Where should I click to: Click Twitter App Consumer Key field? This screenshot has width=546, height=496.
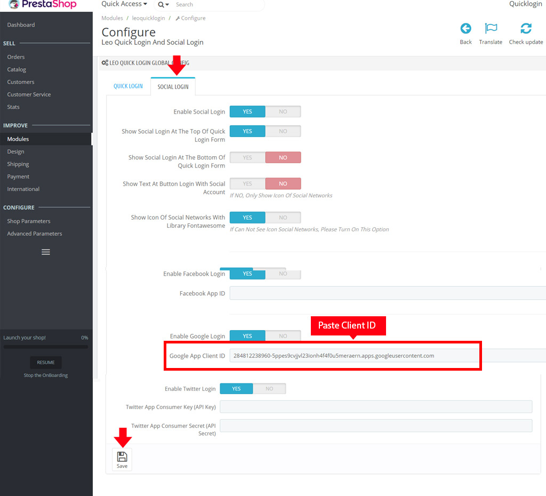point(376,407)
